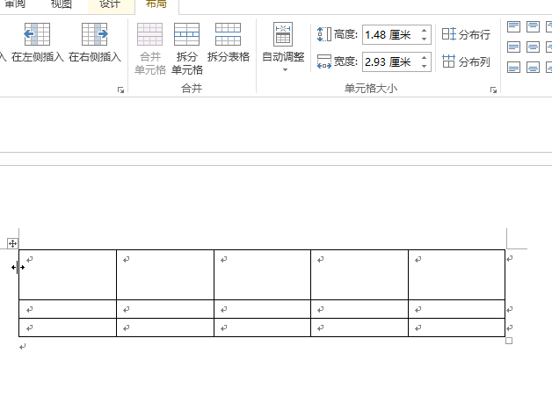Open the View (视图) tab
This screenshot has width=552, height=403.
click(x=62, y=4)
